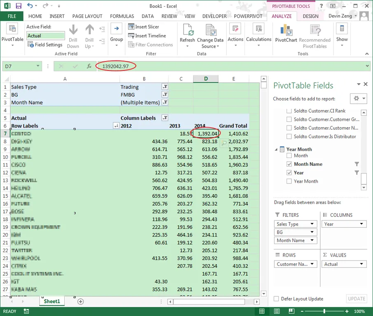Click the Group arrow icon
The width and height of the screenshot is (373, 316).
click(x=117, y=29)
